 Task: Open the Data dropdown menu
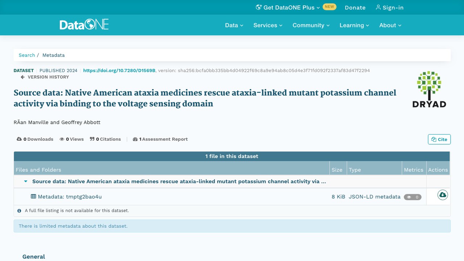(x=234, y=25)
